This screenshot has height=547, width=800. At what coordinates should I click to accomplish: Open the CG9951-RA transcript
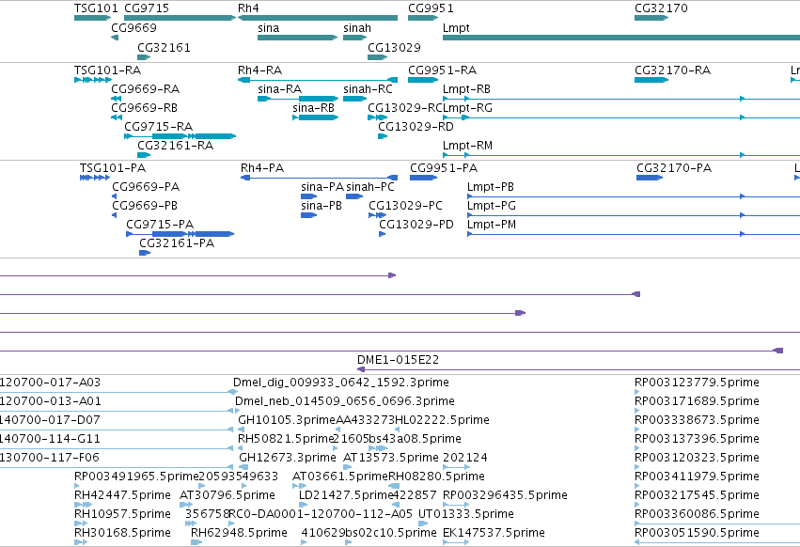pos(423,80)
